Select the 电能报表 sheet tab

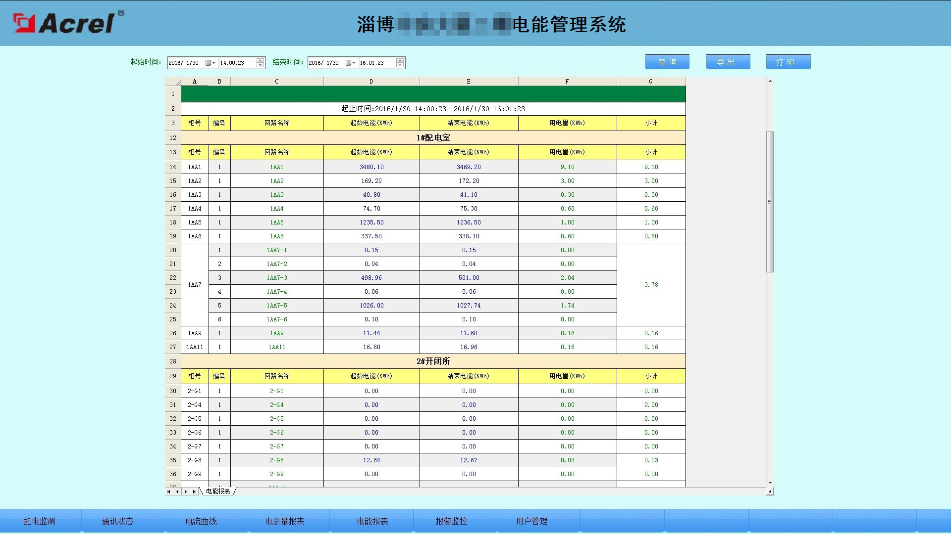tap(218, 491)
